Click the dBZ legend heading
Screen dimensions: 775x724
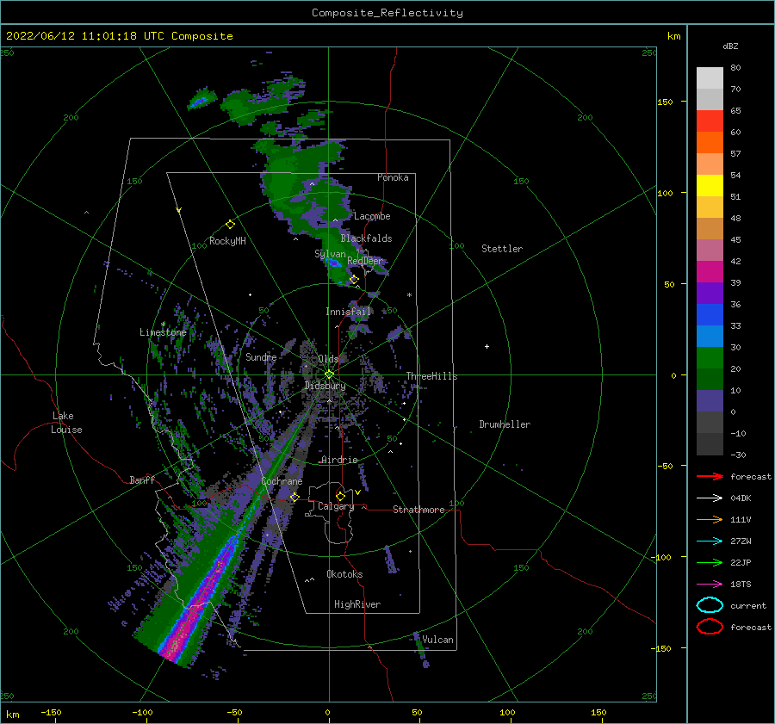coord(730,46)
